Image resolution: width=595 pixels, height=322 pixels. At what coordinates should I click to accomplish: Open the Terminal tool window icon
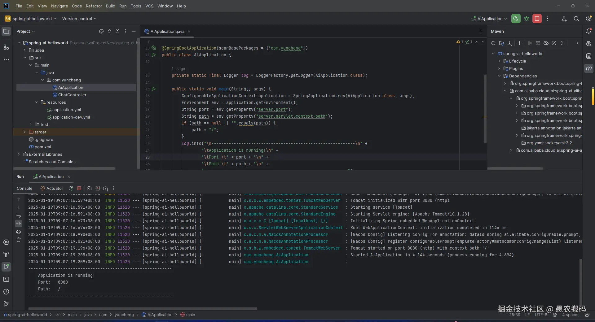6,279
